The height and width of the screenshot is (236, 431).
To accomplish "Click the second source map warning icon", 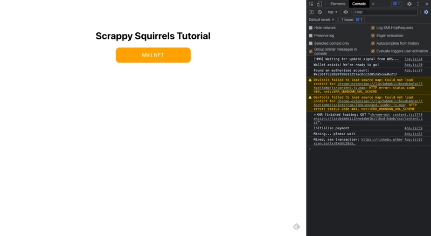I will coord(310,98).
